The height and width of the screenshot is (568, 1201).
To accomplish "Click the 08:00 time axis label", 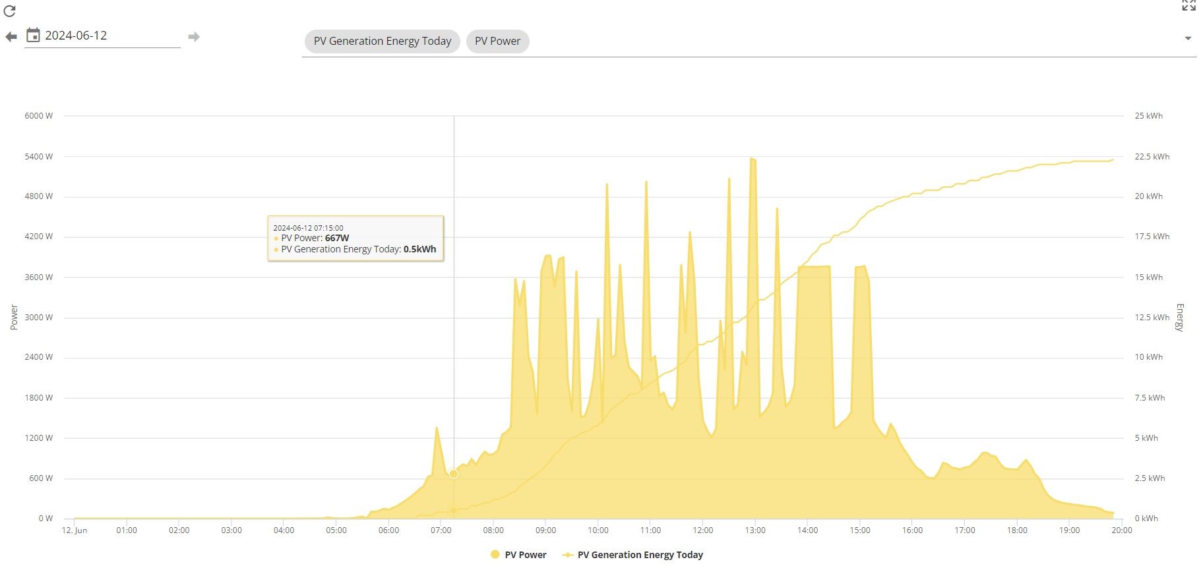I will coord(493,530).
